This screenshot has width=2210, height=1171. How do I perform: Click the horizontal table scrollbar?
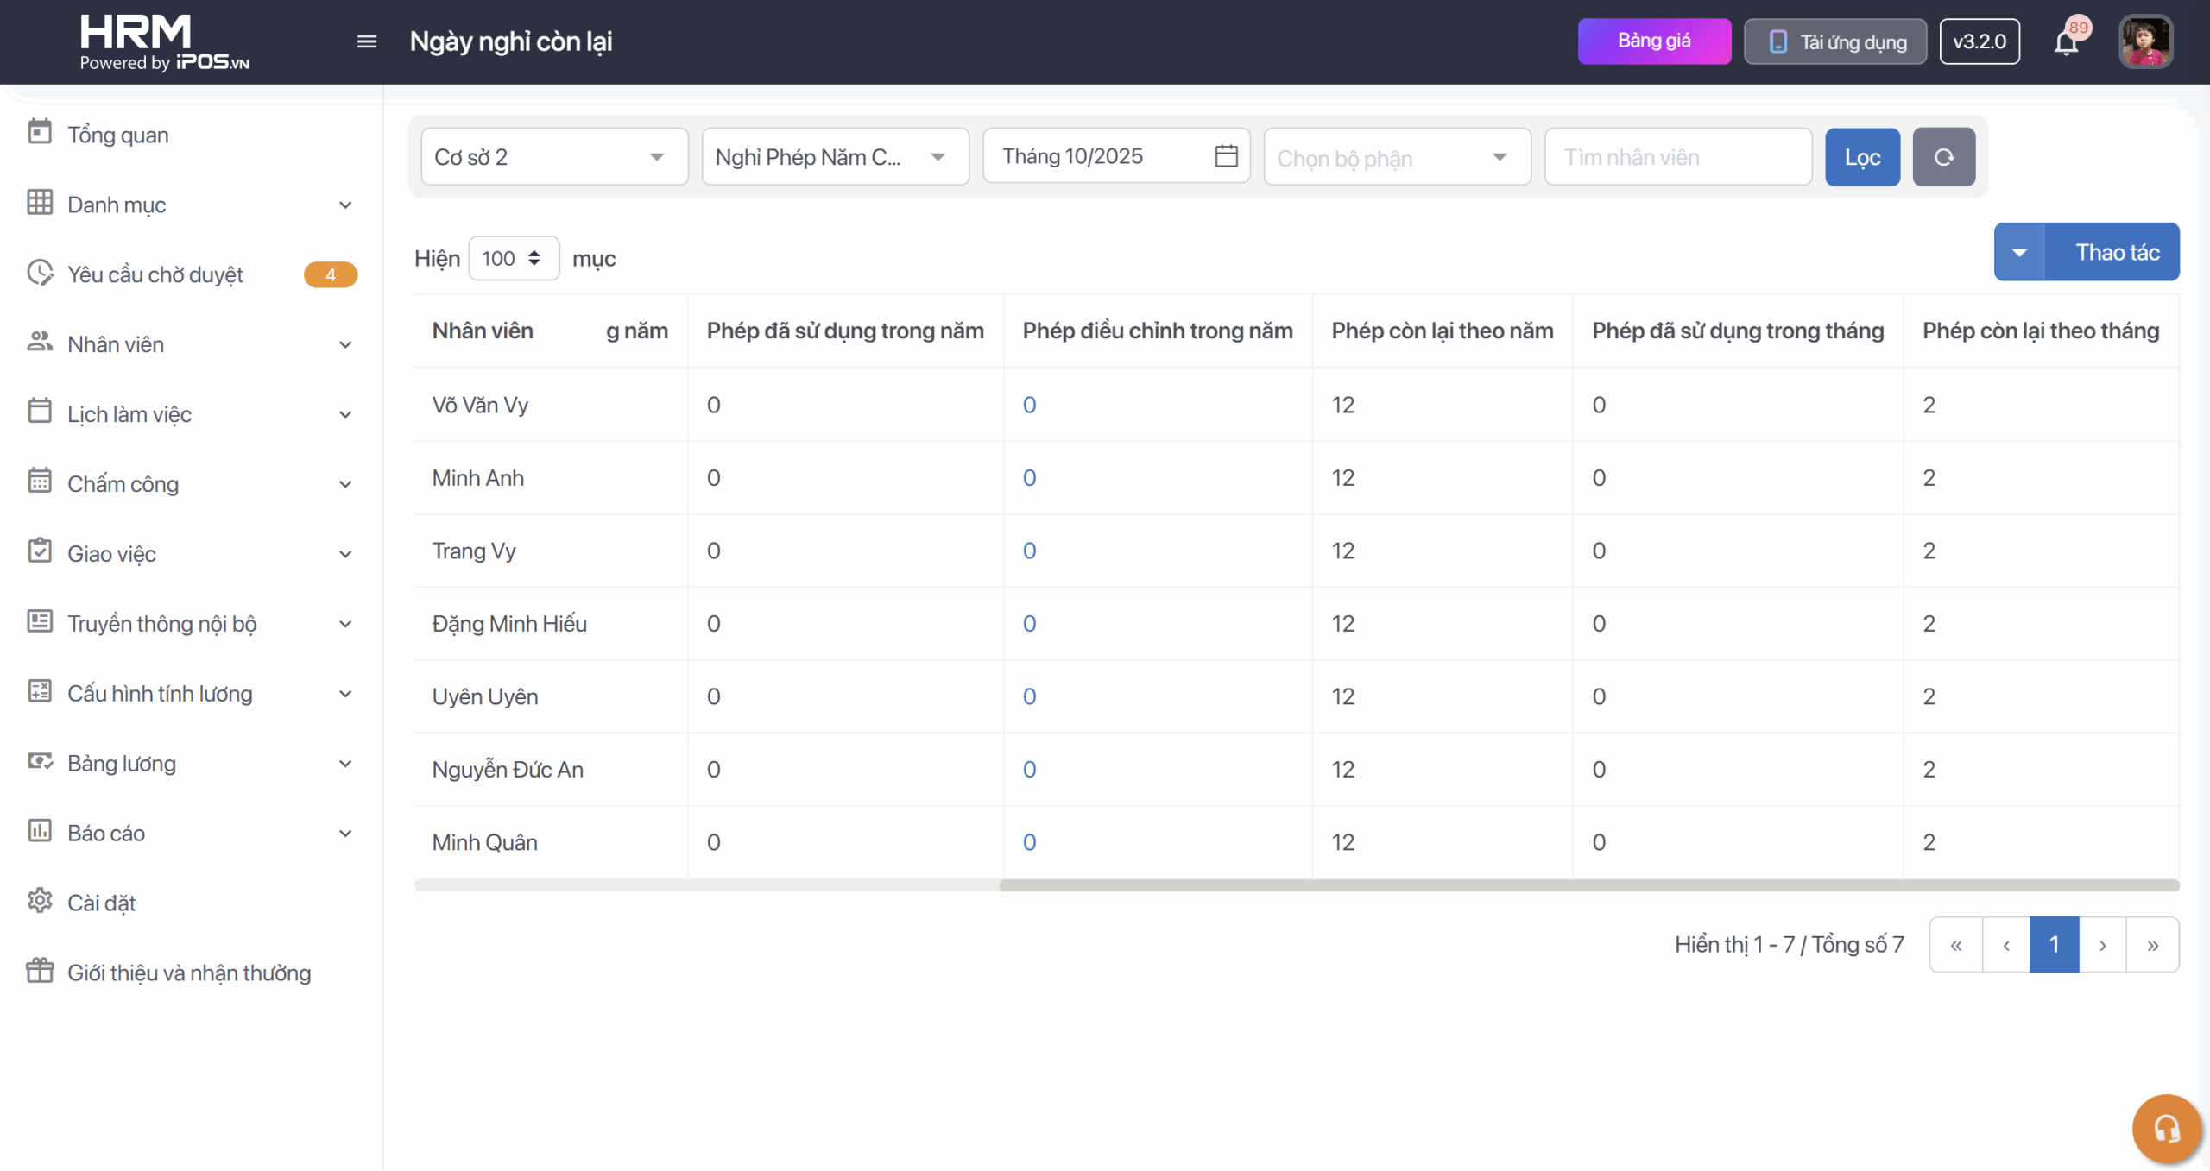1588,885
